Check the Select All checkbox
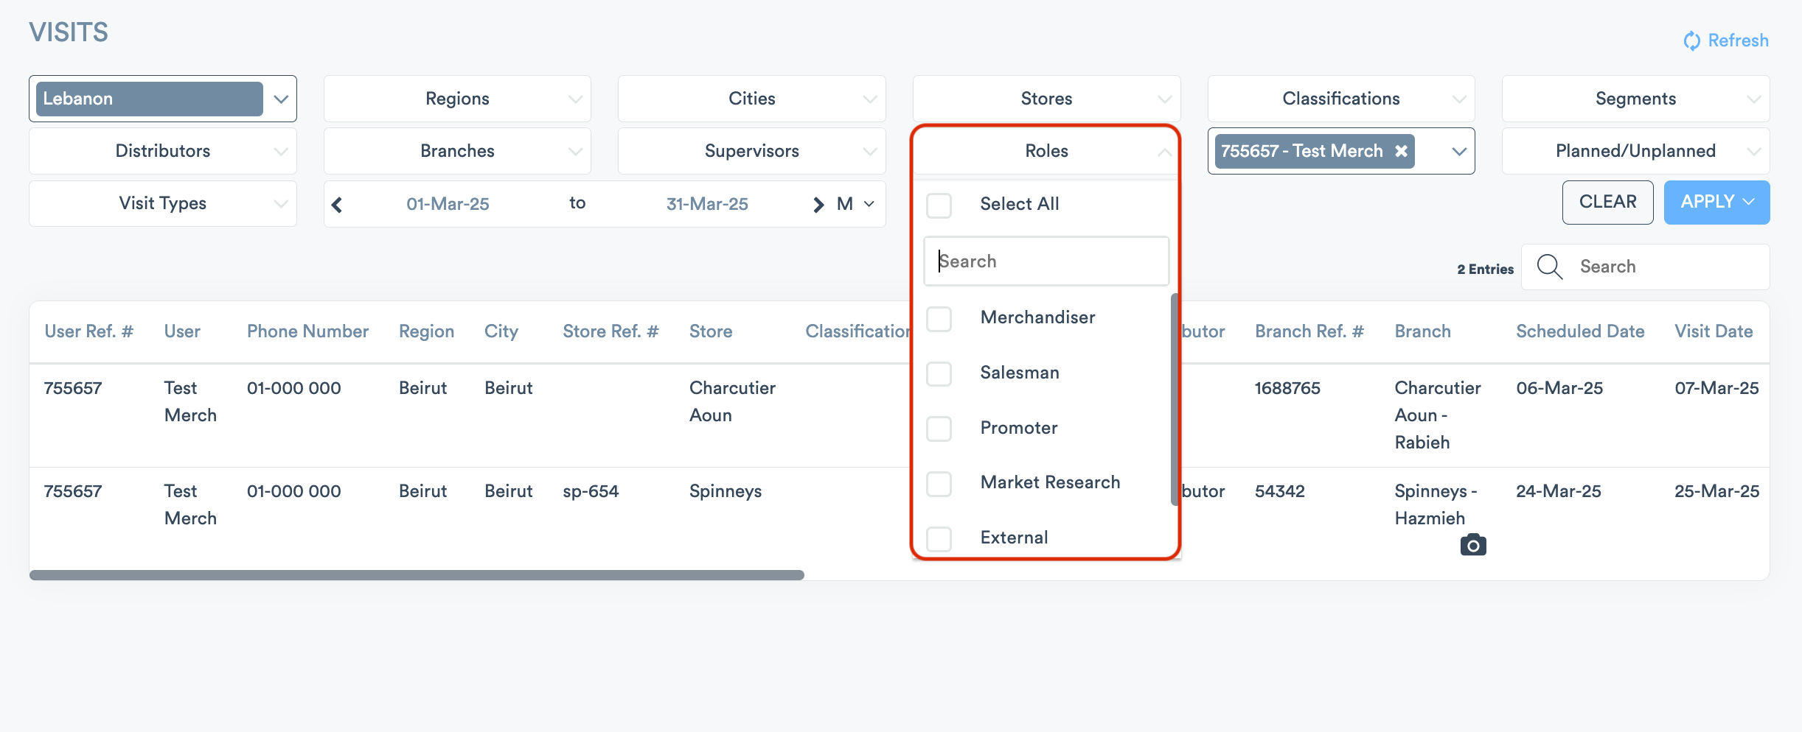 [939, 205]
